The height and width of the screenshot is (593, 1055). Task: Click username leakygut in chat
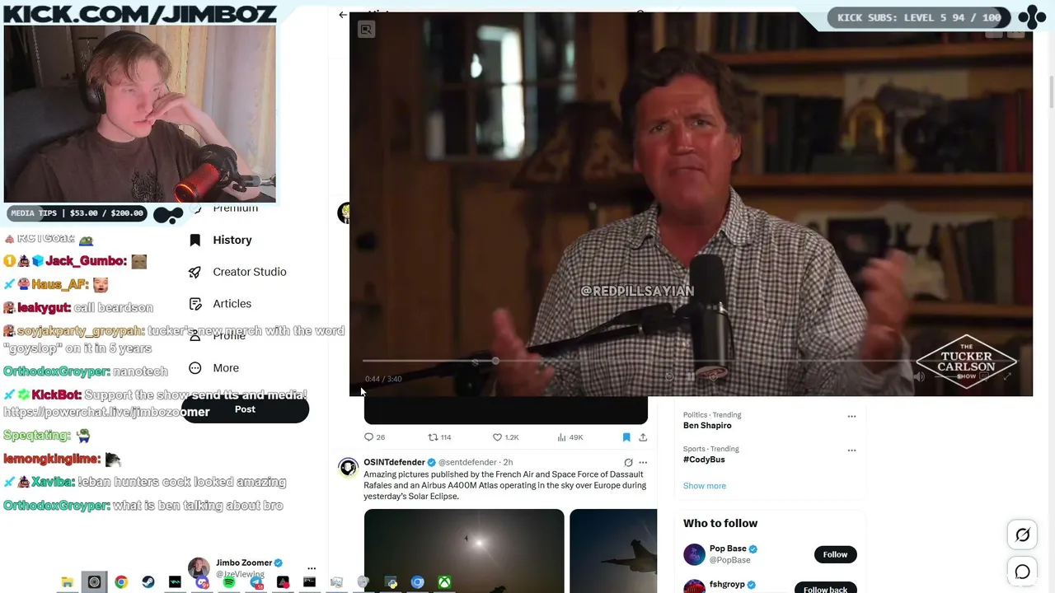click(x=43, y=307)
